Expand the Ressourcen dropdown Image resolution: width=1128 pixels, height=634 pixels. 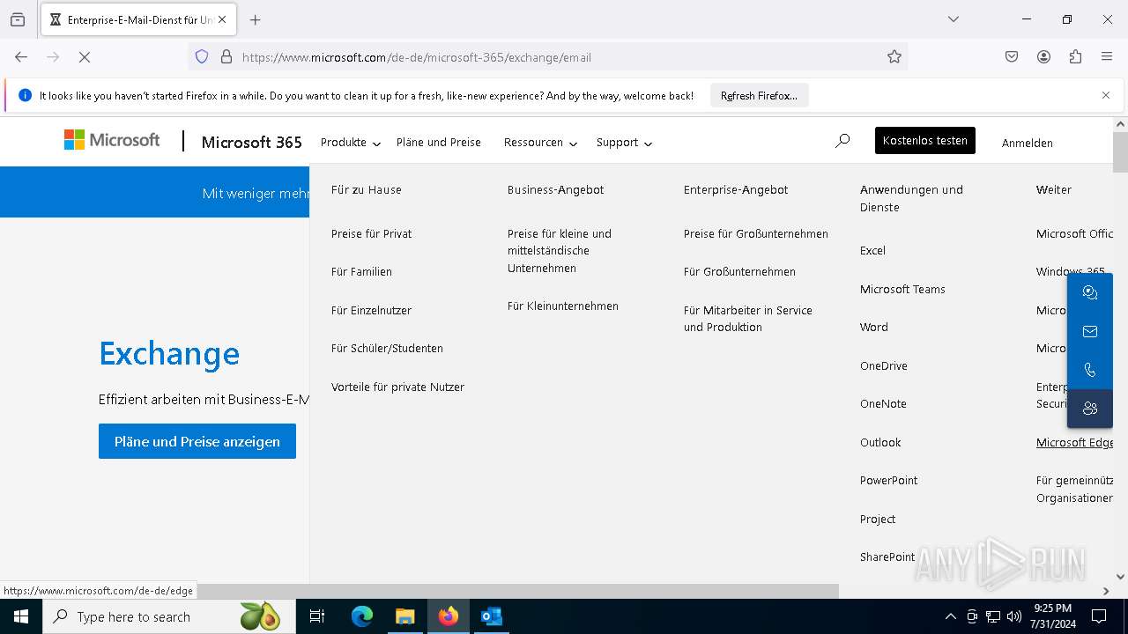(x=540, y=143)
